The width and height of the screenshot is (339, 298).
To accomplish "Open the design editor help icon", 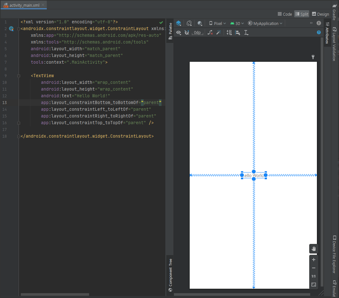I will (319, 32).
